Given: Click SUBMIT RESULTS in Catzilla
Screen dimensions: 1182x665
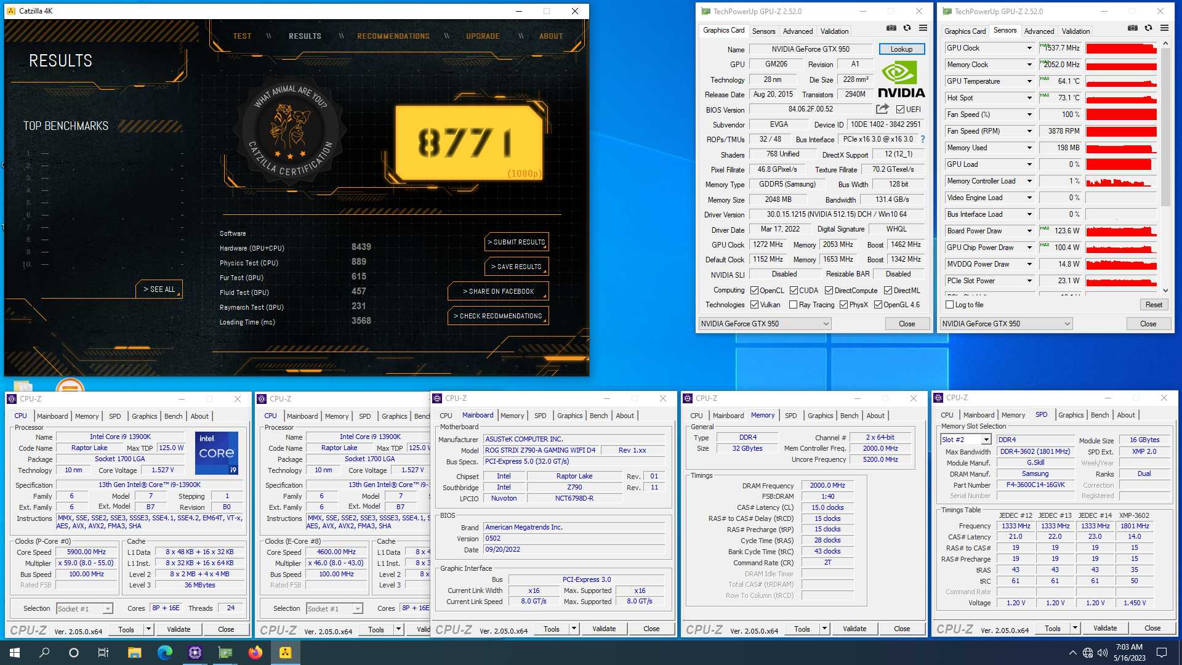Looking at the screenshot, I should point(517,242).
